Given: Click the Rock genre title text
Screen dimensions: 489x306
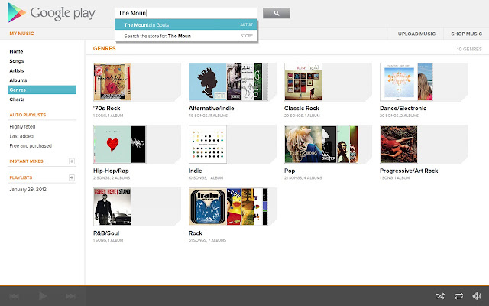Looking at the screenshot, I should tap(196, 233).
